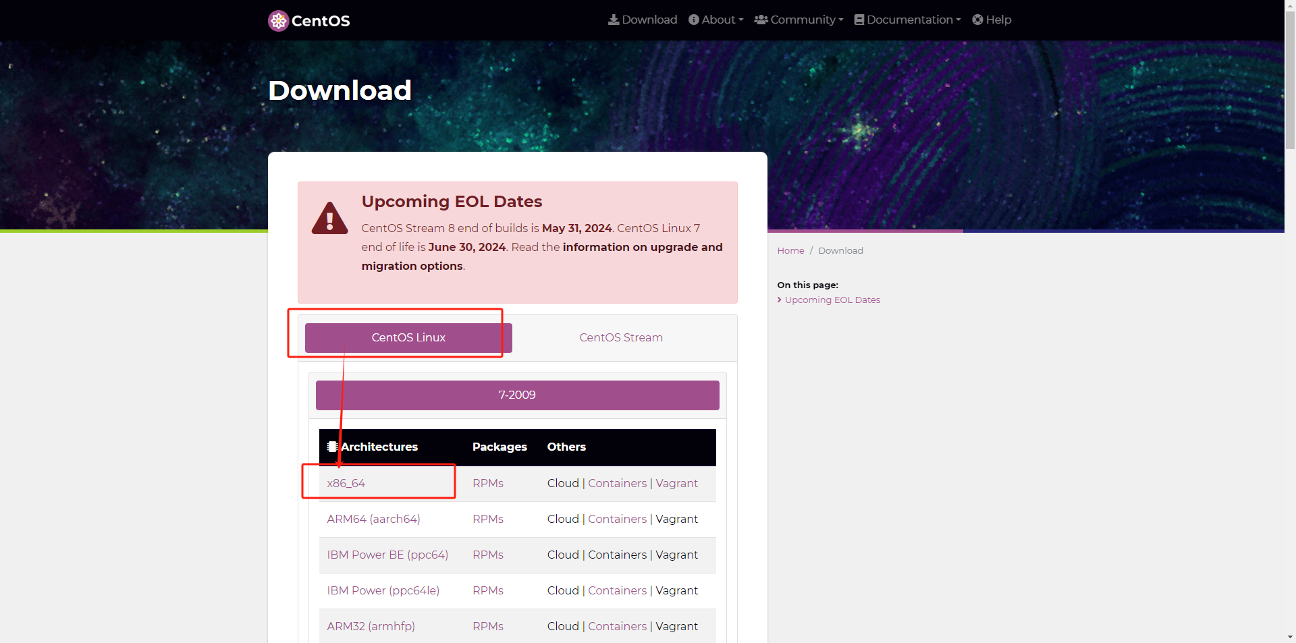Click Home in the breadcrumb
The image size is (1296, 643).
[x=790, y=251]
